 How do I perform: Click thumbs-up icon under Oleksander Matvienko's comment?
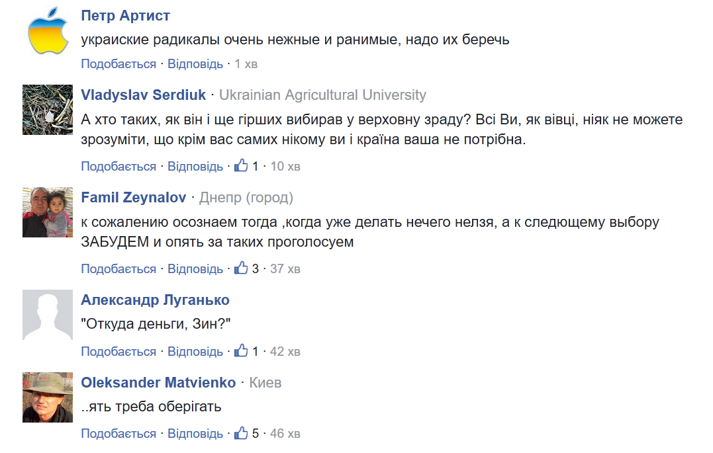241,433
